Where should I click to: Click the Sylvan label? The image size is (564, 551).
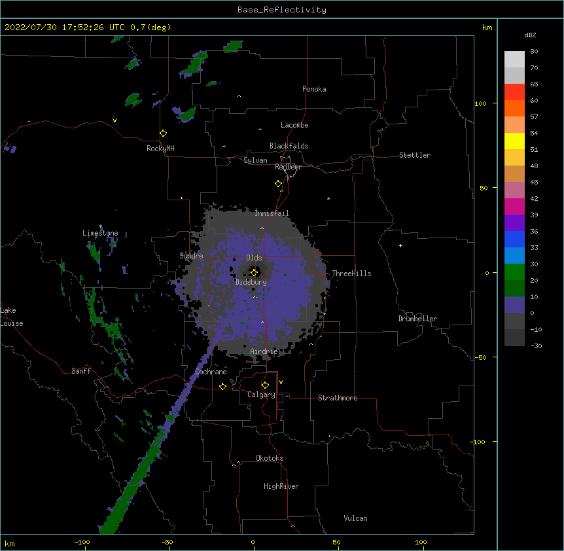(x=255, y=160)
